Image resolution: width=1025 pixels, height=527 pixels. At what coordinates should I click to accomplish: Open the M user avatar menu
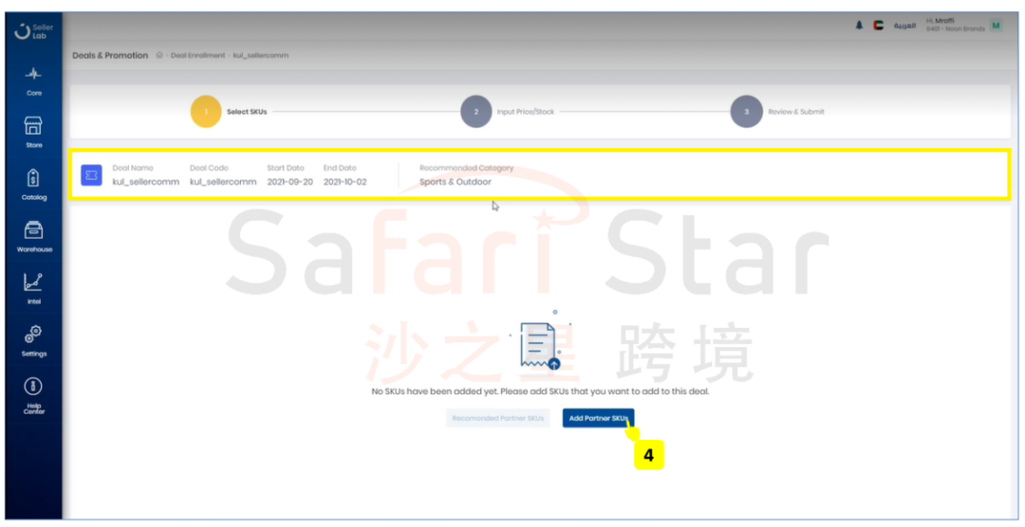pyautogui.click(x=996, y=26)
